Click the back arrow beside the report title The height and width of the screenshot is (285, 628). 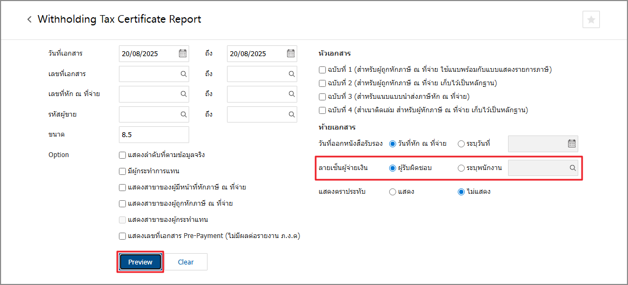(29, 19)
